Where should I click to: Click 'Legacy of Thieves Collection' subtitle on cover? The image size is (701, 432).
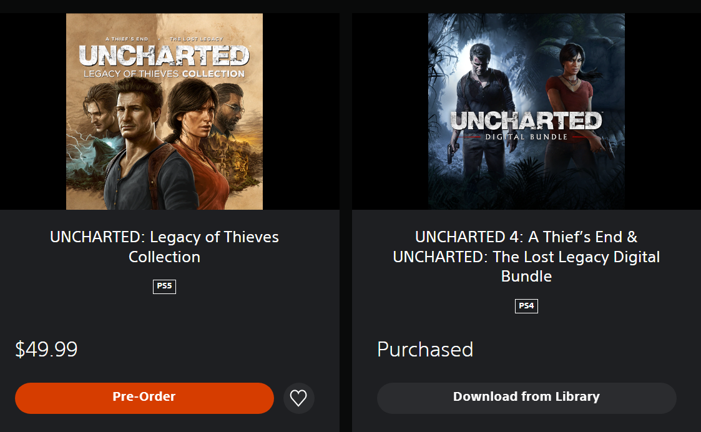point(164,74)
